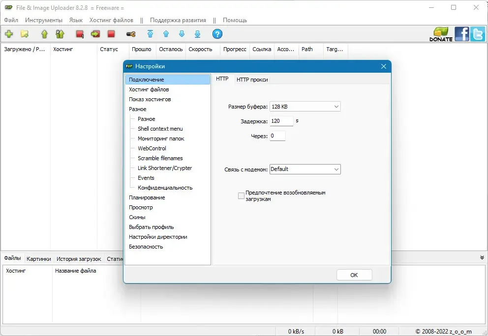The image size is (488, 336).
Task: Click the Задержка input field
Action: pyautogui.click(x=281, y=121)
